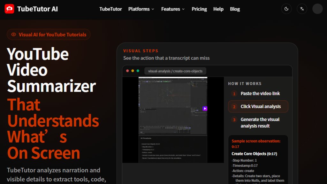
Task: Open the Help page
Action: click(x=218, y=9)
